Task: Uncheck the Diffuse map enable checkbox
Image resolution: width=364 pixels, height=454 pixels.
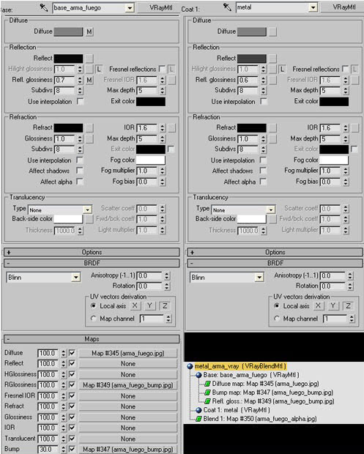Action: 72,353
